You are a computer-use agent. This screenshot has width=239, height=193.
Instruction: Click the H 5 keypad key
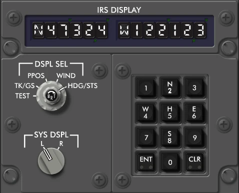coord(170,112)
